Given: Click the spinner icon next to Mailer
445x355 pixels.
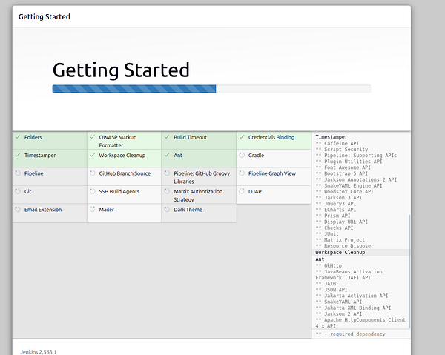Looking at the screenshot, I should [93, 210].
